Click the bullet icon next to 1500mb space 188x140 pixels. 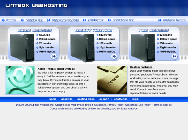click(158, 39)
